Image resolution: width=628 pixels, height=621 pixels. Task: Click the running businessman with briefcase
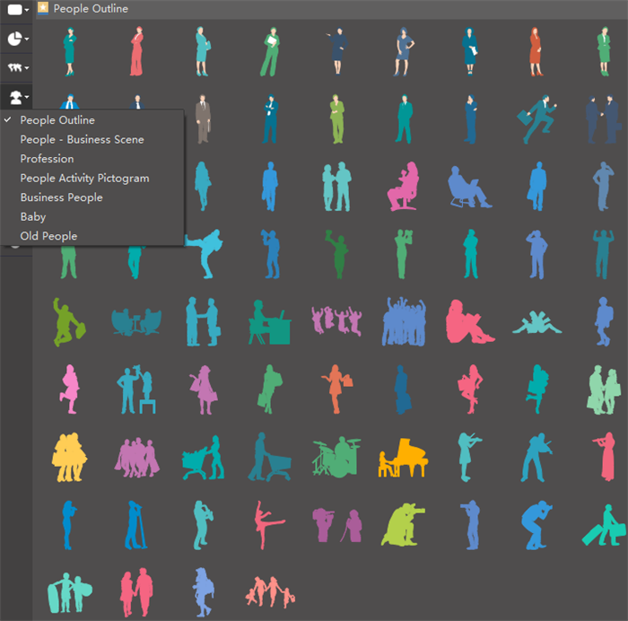536,119
